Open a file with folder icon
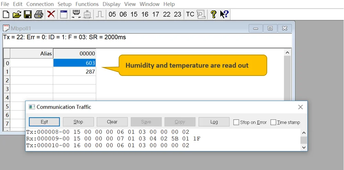This screenshot has height=170, width=344. (17, 14)
